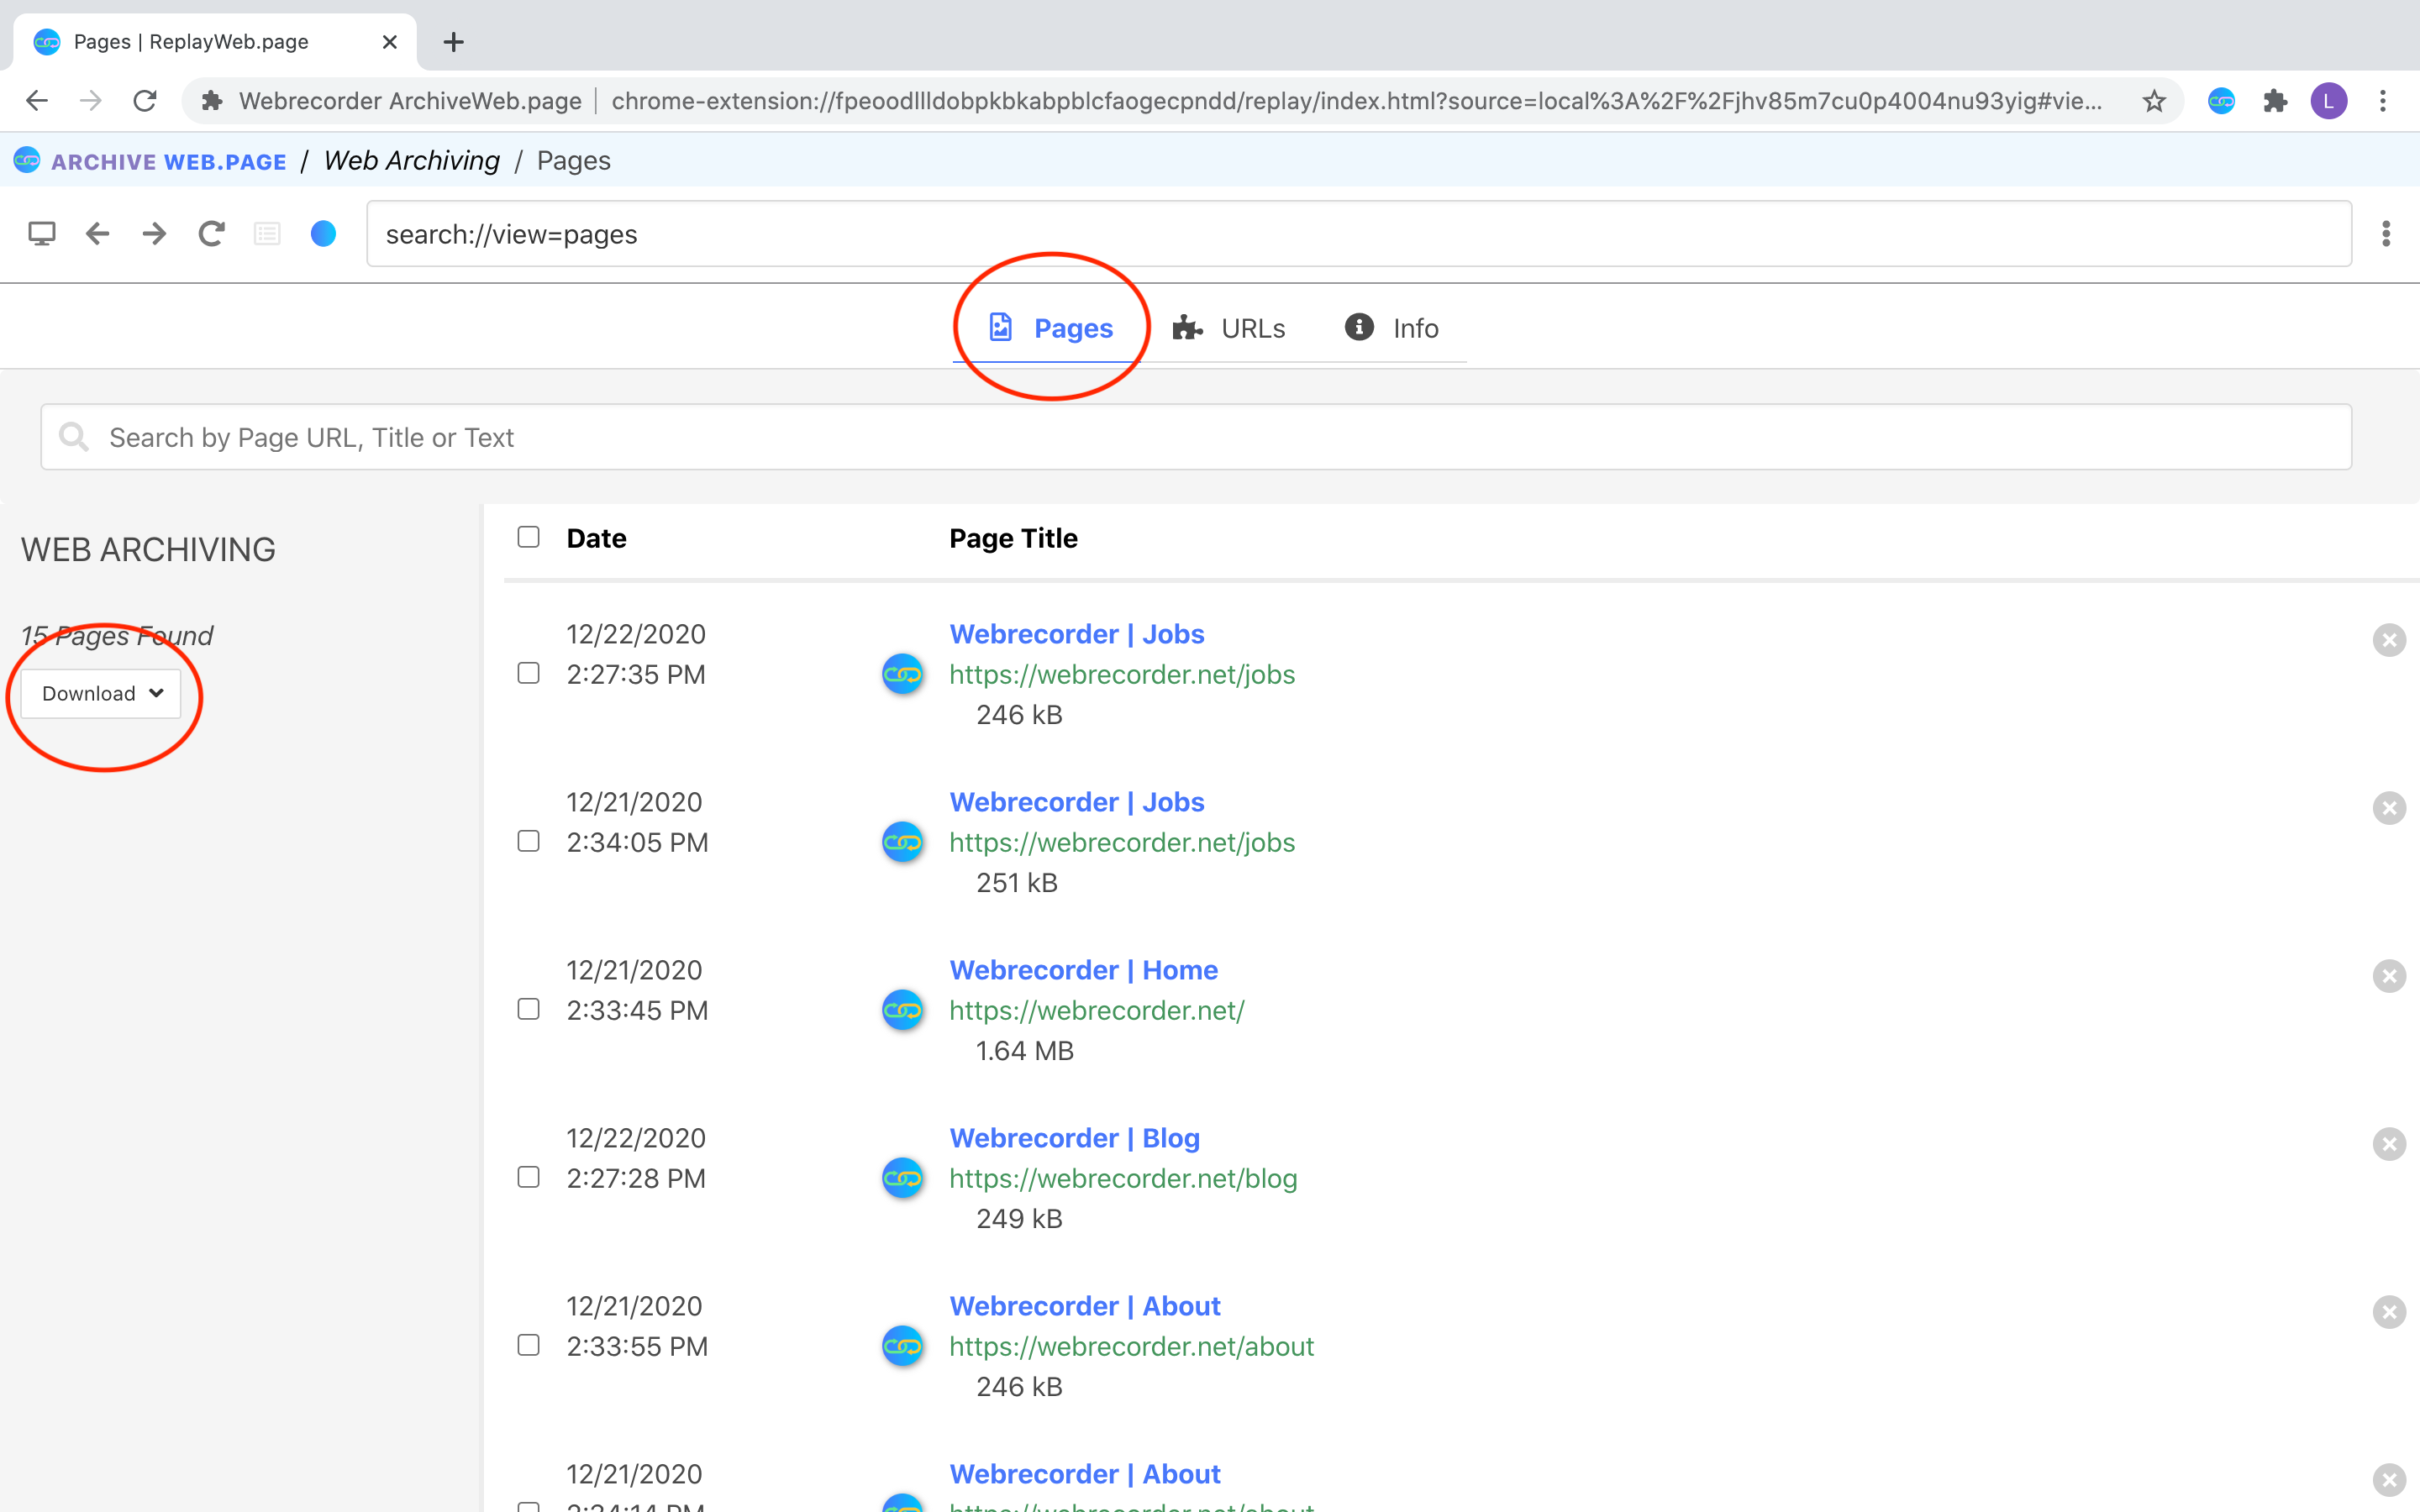Click the Chrome address bar URL

tap(1356, 101)
